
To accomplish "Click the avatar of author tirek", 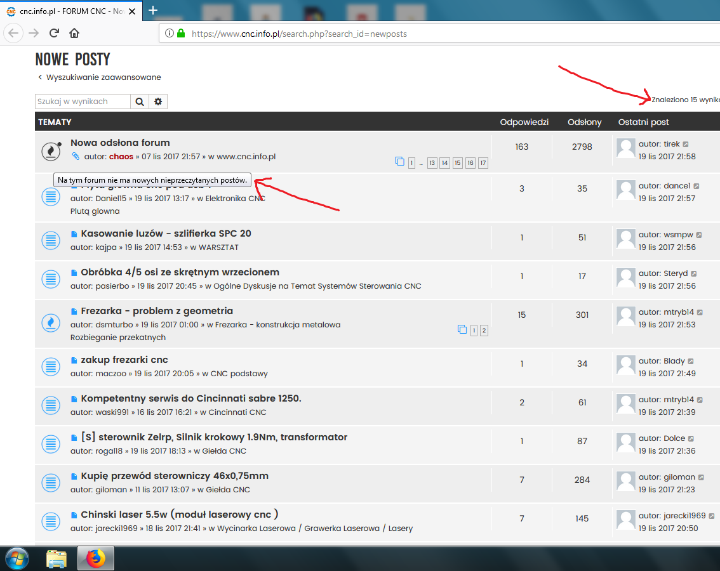I will [x=626, y=148].
